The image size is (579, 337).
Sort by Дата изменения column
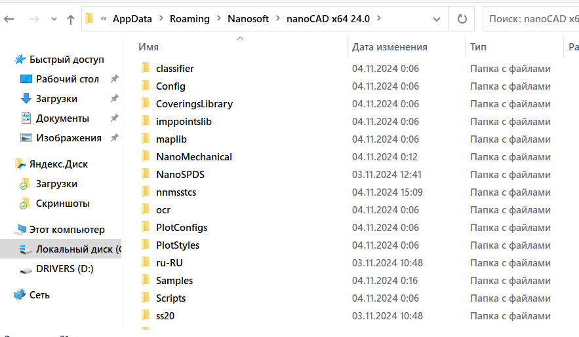[389, 47]
